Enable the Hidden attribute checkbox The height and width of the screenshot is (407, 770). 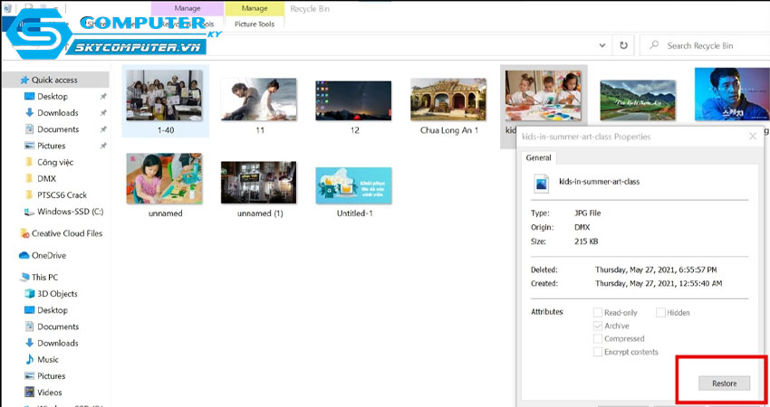tap(659, 313)
